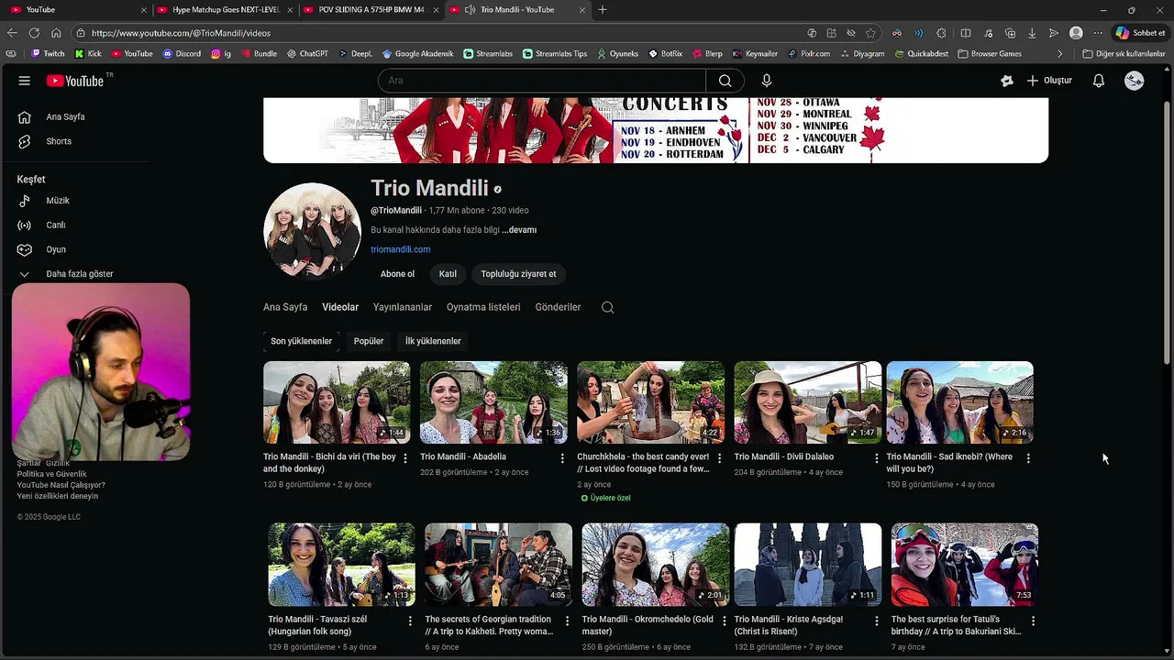Open options menu for Kriste Agsdga video
This screenshot has height=660, width=1174.
coord(876,621)
